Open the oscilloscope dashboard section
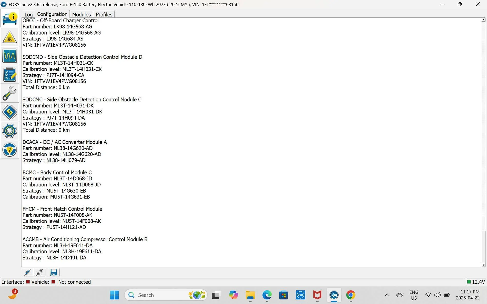Screen dimensions: 487x304 (10, 56)
